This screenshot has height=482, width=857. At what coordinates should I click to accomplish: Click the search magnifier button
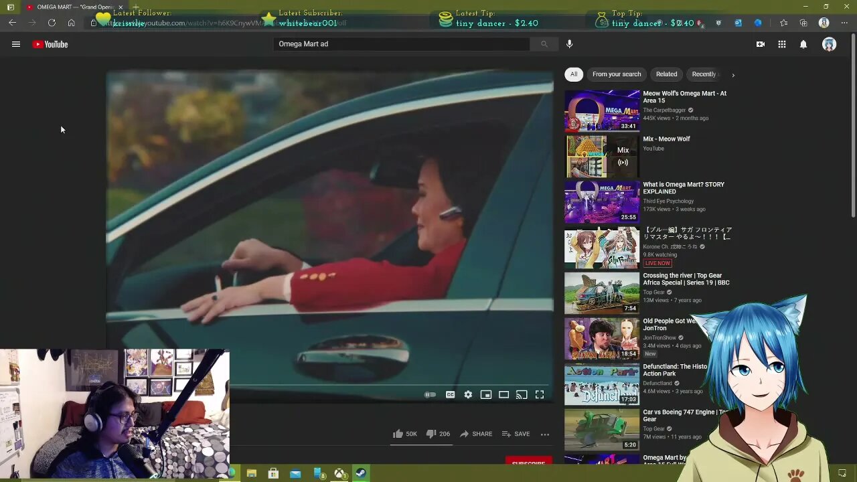point(544,44)
